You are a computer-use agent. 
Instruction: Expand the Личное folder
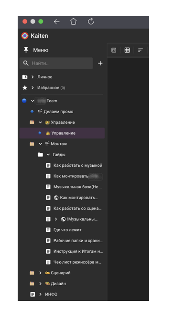(32, 77)
